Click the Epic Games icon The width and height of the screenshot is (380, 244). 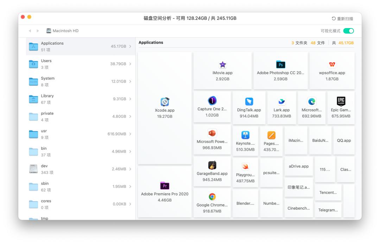[x=341, y=101]
